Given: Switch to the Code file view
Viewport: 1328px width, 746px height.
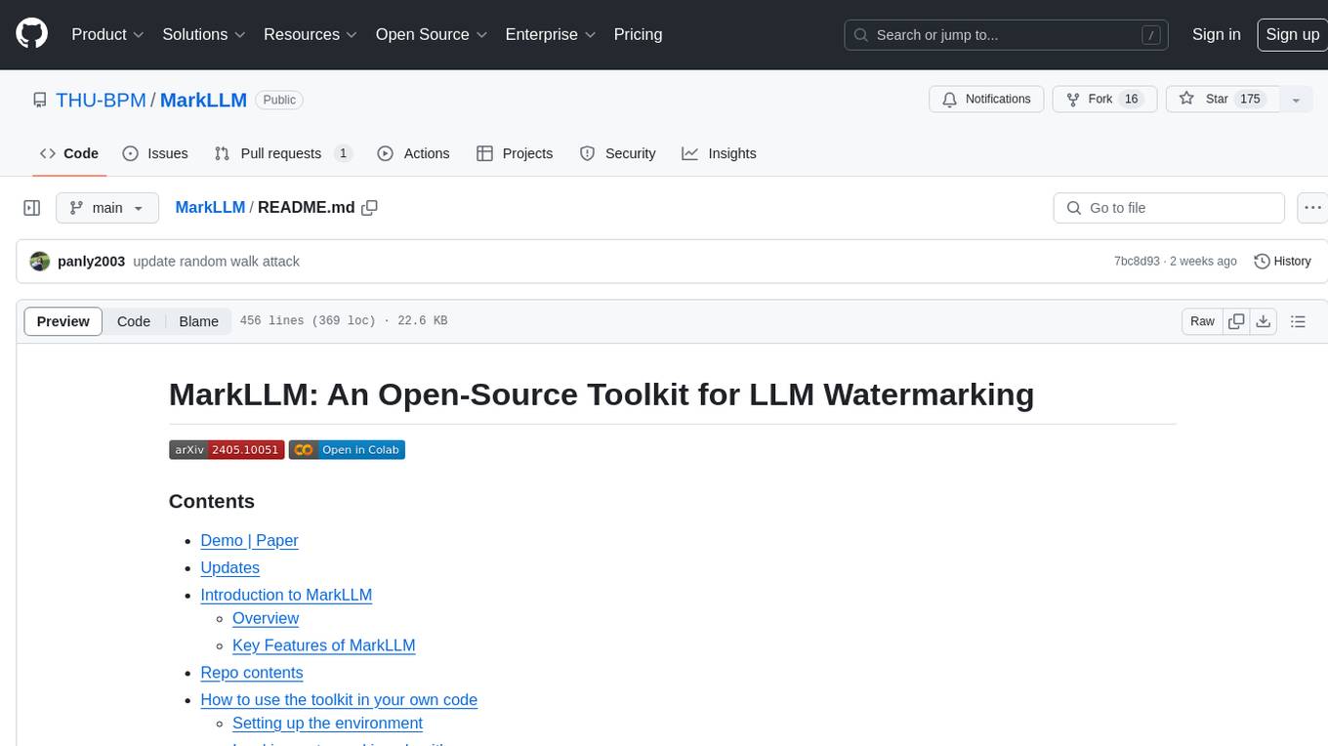Looking at the screenshot, I should click(134, 321).
